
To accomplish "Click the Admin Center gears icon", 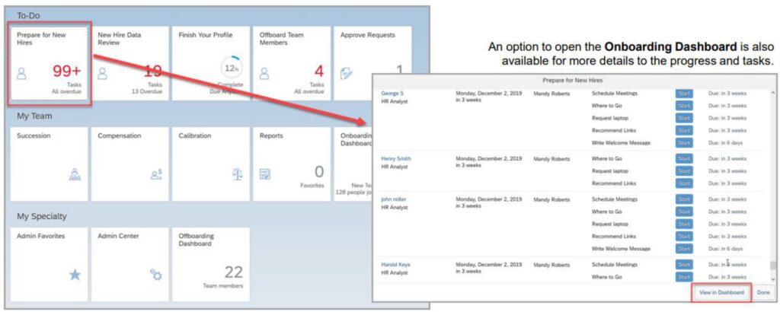I will pyautogui.click(x=156, y=274).
